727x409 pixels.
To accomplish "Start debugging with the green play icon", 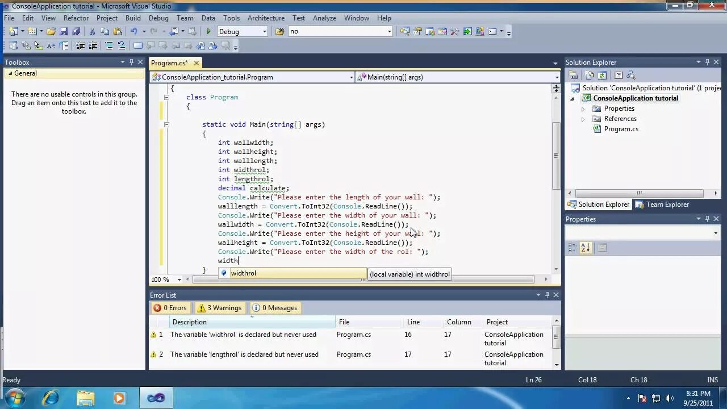I will pos(208,31).
